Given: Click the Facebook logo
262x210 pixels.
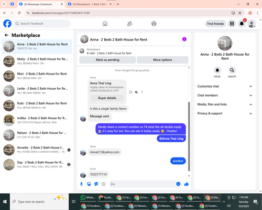Looking at the screenshot, I should 7,24.
